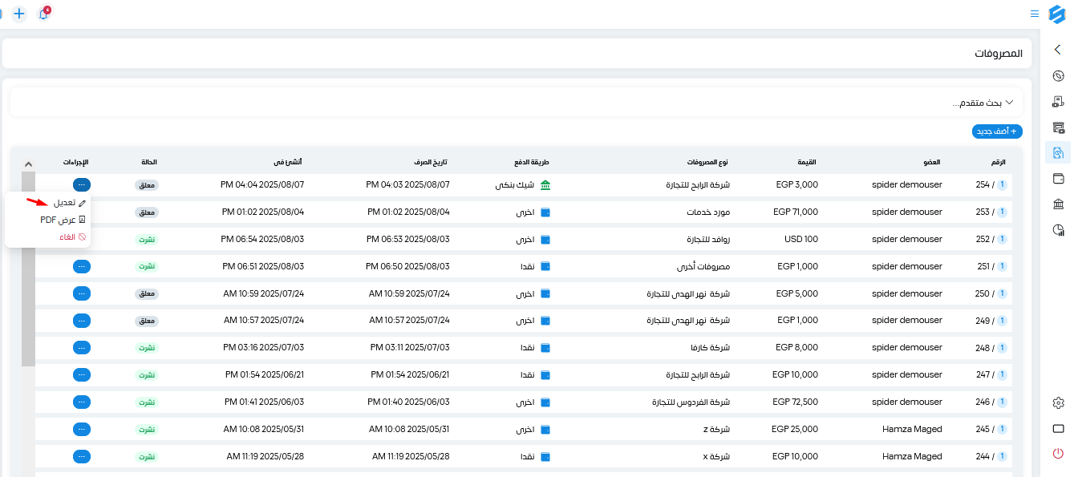
Task: Click the شركة الفردوس للتجارة cell
Action: tap(691, 402)
